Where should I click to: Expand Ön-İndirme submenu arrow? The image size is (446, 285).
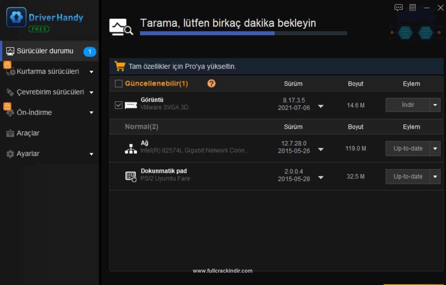click(x=91, y=113)
